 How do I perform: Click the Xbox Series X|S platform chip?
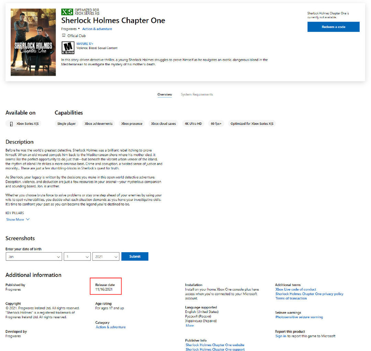23,124
